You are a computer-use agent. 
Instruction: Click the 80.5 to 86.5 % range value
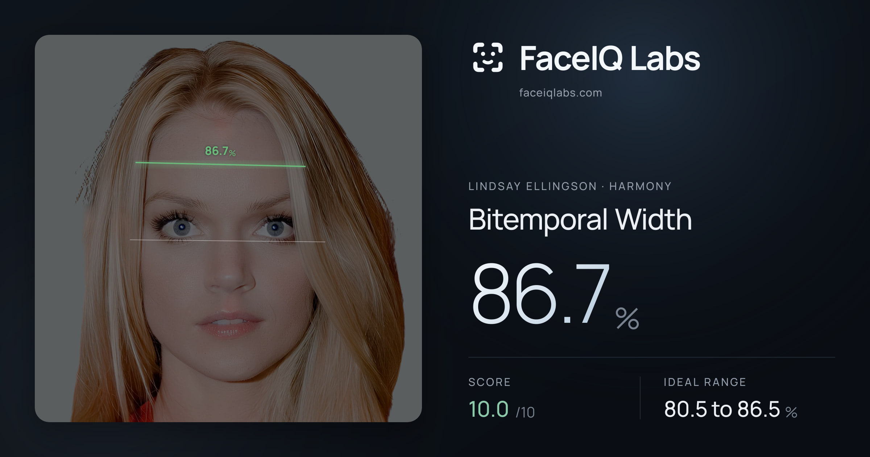(x=730, y=409)
